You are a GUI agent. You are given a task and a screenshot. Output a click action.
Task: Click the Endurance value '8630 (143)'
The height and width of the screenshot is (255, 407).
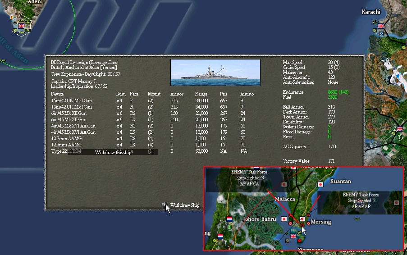point(338,92)
